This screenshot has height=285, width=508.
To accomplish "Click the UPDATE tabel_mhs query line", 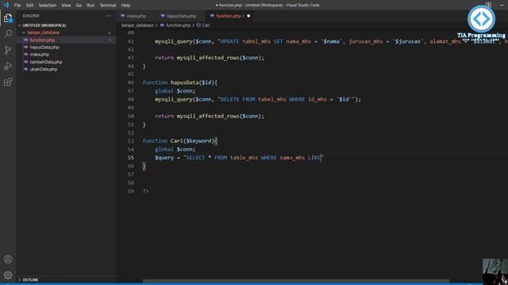I will (331, 41).
